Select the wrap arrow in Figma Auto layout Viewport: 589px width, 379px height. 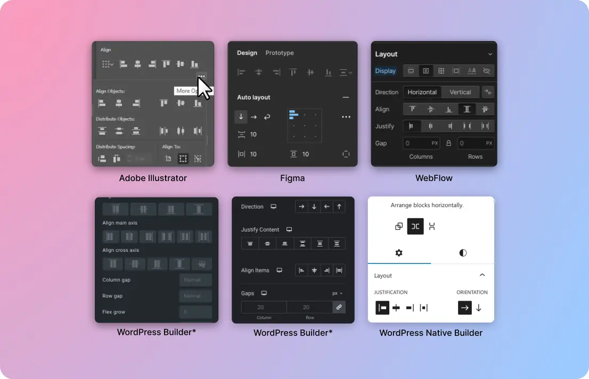click(267, 117)
